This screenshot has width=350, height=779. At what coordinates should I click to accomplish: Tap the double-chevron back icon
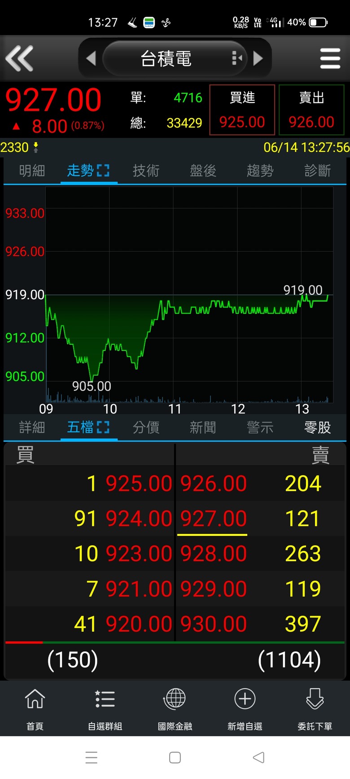tap(19, 58)
